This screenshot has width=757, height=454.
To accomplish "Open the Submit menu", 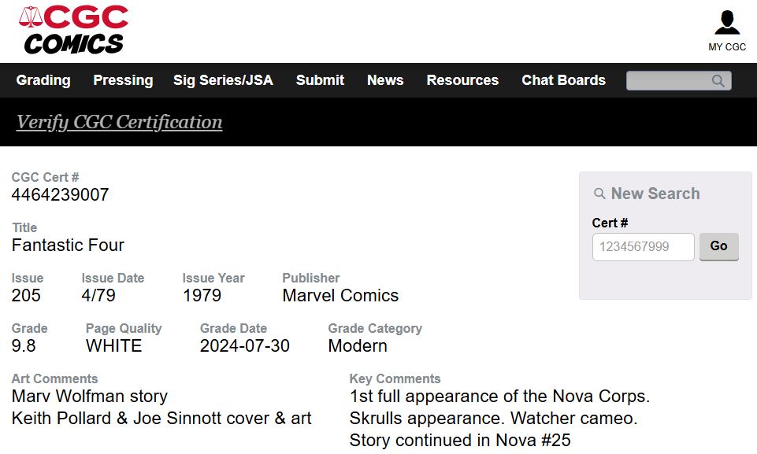I will [320, 80].
